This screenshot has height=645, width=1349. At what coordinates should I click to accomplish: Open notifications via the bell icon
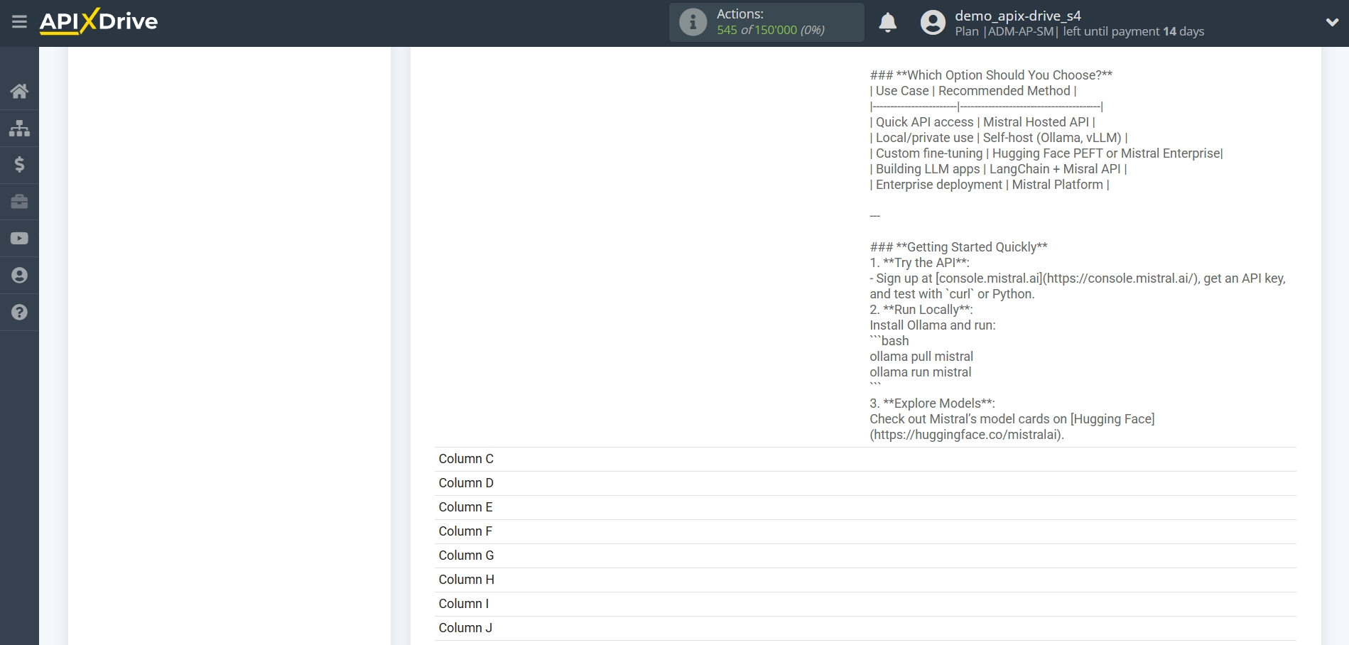(x=887, y=23)
